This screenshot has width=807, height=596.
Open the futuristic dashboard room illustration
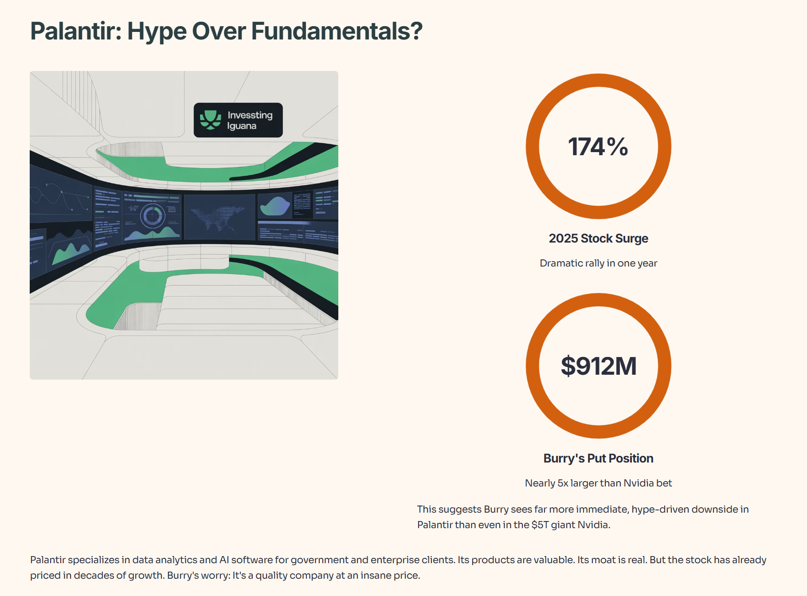pyautogui.click(x=184, y=225)
